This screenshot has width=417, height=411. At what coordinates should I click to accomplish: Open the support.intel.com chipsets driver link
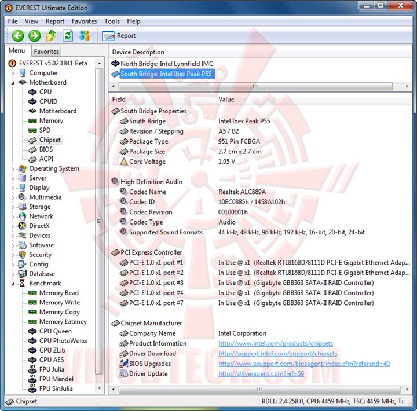pyautogui.click(x=277, y=354)
